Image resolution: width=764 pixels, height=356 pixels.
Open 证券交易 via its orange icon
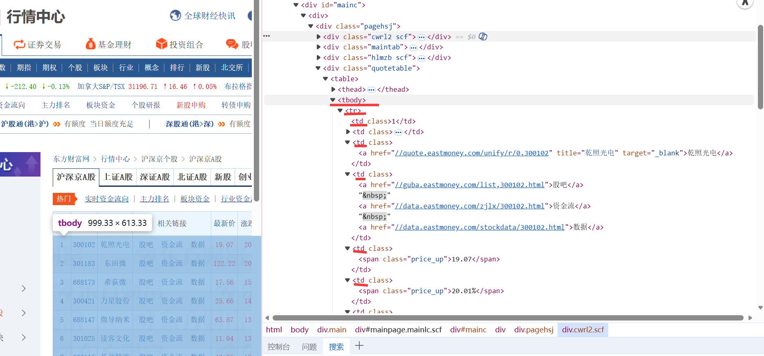[19, 44]
